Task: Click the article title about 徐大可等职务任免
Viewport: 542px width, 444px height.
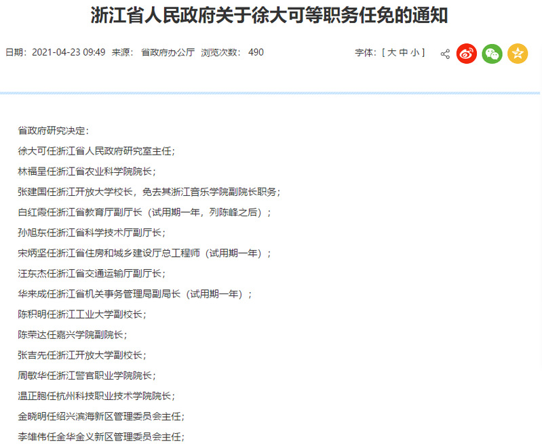Action: [x=270, y=16]
